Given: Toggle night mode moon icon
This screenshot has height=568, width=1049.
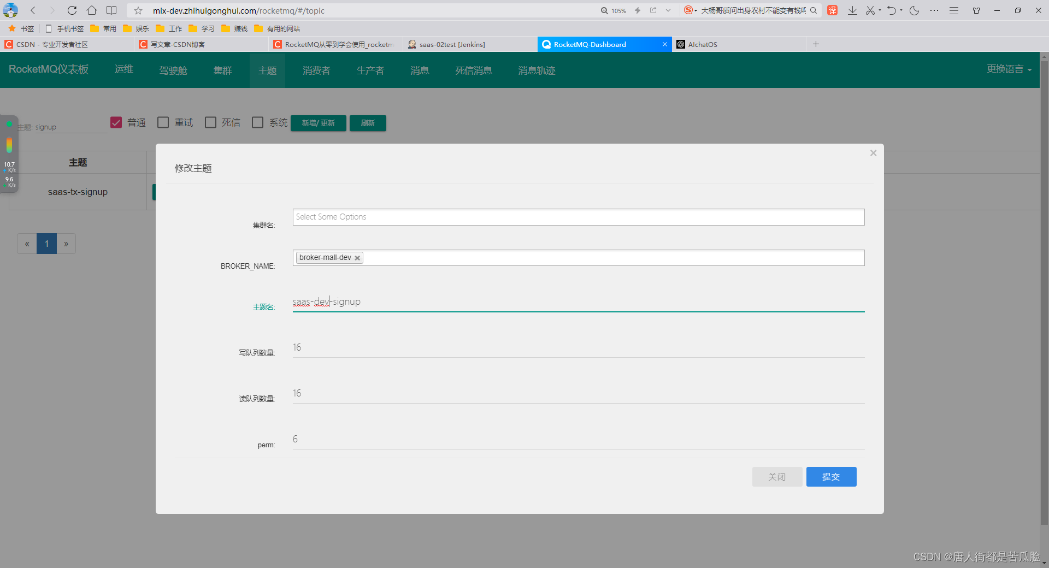Looking at the screenshot, I should (914, 10).
